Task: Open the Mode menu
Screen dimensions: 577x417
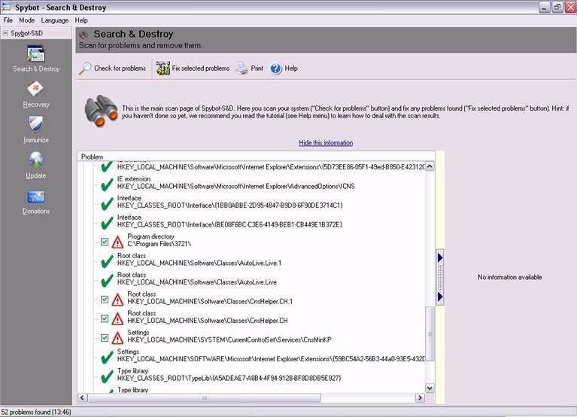Action: coord(27,20)
